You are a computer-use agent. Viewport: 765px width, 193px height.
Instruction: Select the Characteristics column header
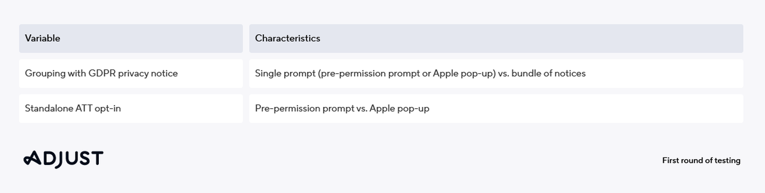pos(496,38)
